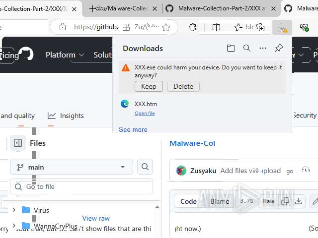
Task: Open commit history clock icon
Action: click(x=306, y=170)
